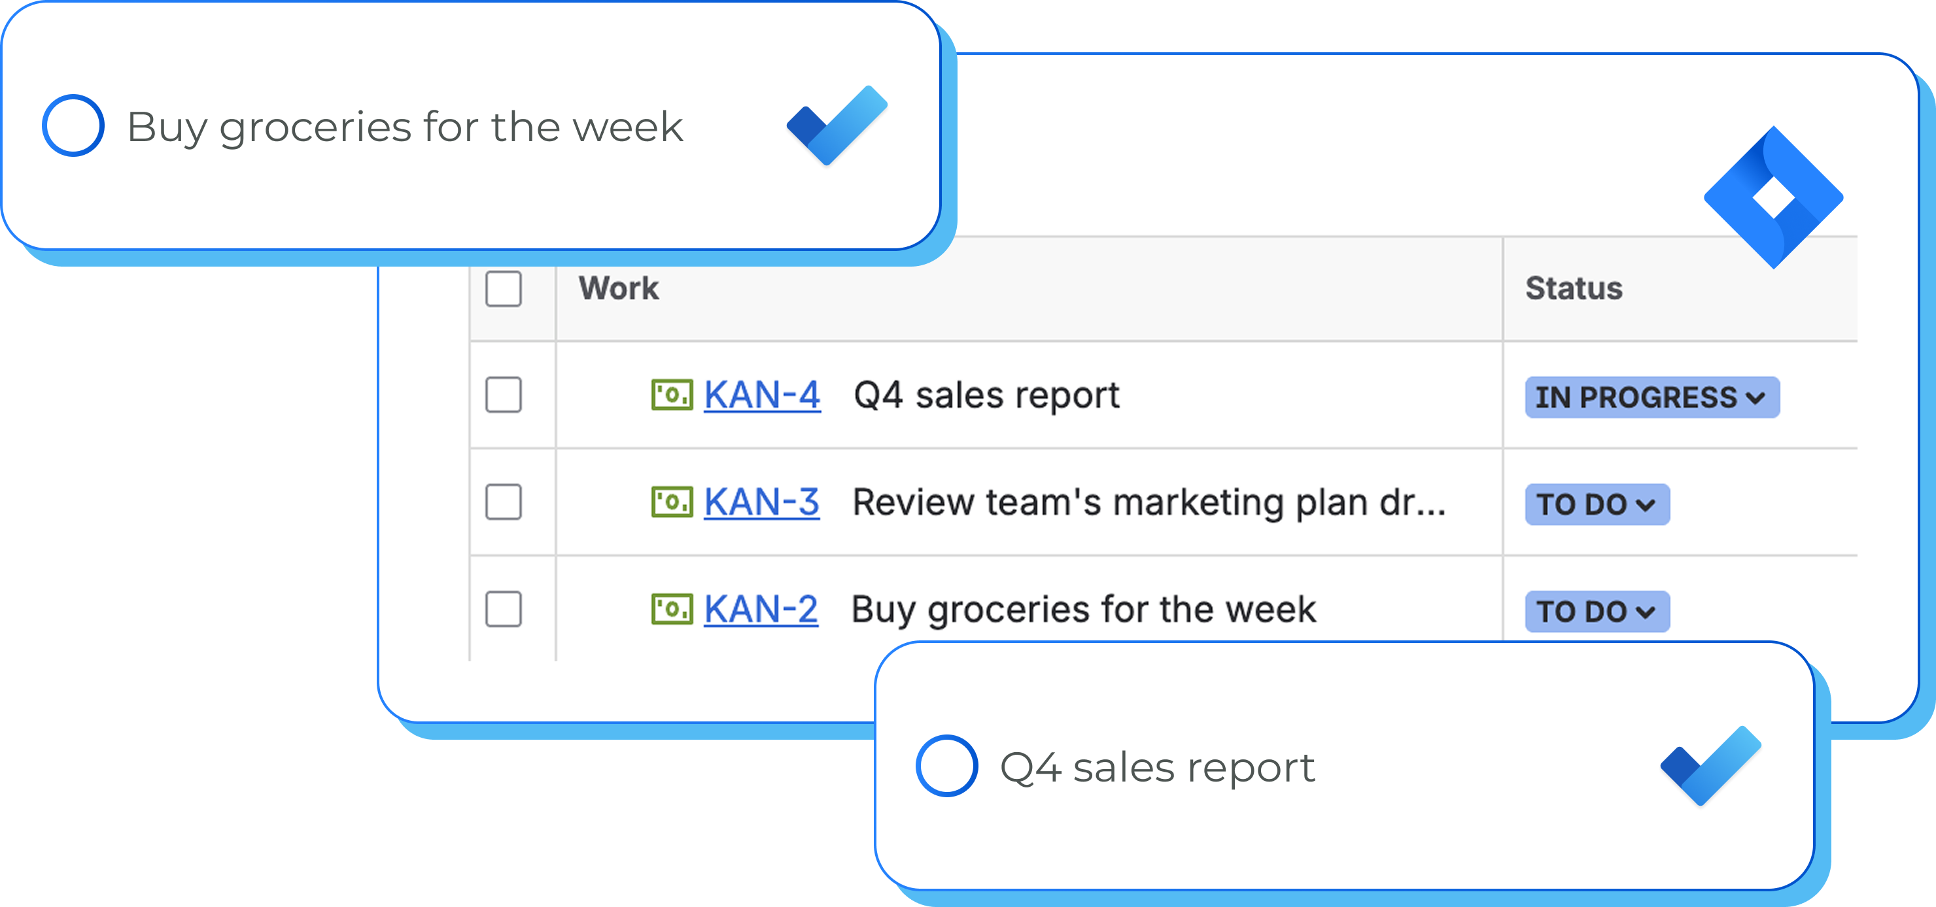Open the IN PROGRESS status dropdown for KAN-4
This screenshot has width=1936, height=907.
tap(1651, 397)
